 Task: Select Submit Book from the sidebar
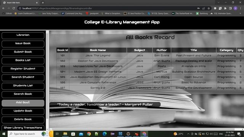[x=23, y=52]
